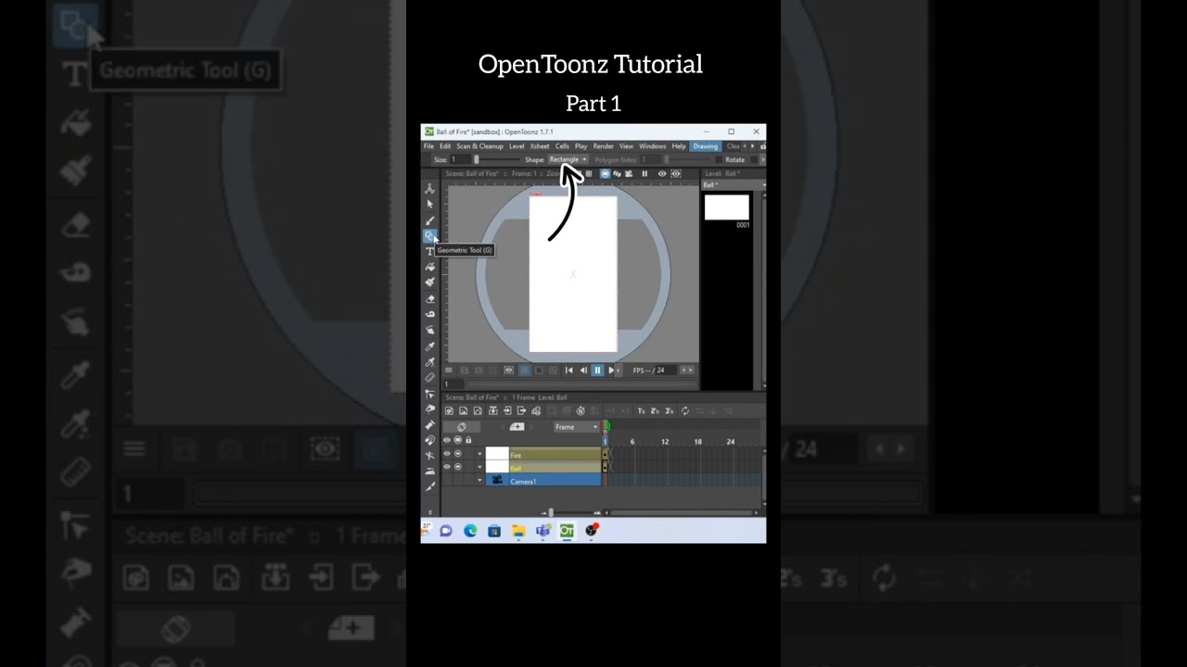Jump to first frame in playback controls

coord(568,370)
